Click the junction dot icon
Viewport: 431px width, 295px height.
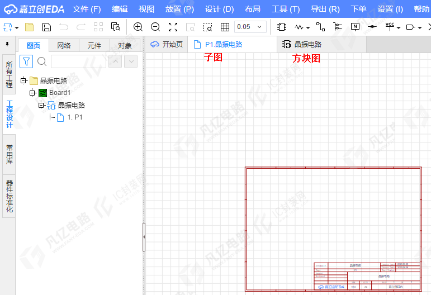(372, 27)
